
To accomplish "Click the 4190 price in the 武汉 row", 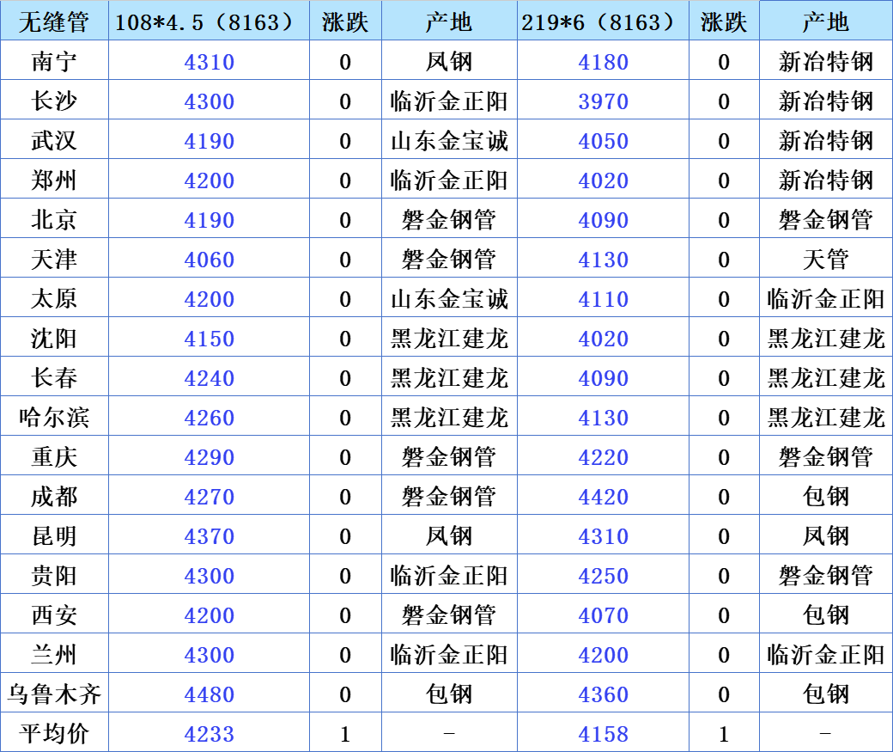I will [209, 141].
